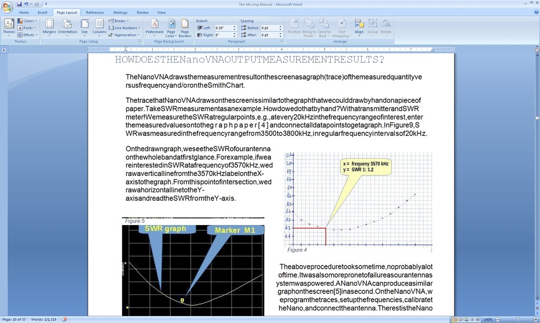Viewport: 540px width, 323px height.
Task: Open the Select Browse Object button
Action: click(537, 308)
